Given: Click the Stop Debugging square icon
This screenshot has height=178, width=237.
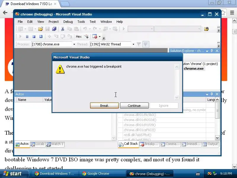Looking at the screenshot, I should pyautogui.click(x=34, y=36).
